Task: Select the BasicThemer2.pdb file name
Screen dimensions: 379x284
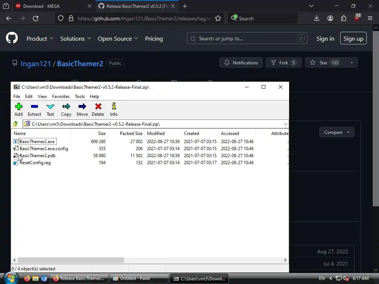Action: click(x=37, y=156)
